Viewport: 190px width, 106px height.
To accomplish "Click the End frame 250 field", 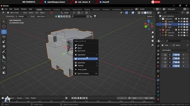I will click(149, 98).
